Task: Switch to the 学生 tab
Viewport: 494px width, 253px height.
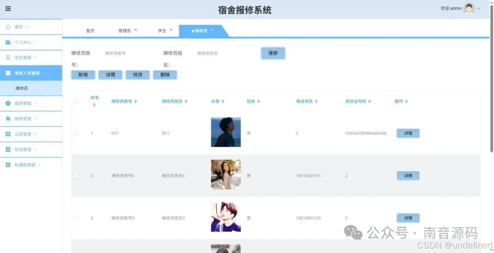Action: click(162, 31)
